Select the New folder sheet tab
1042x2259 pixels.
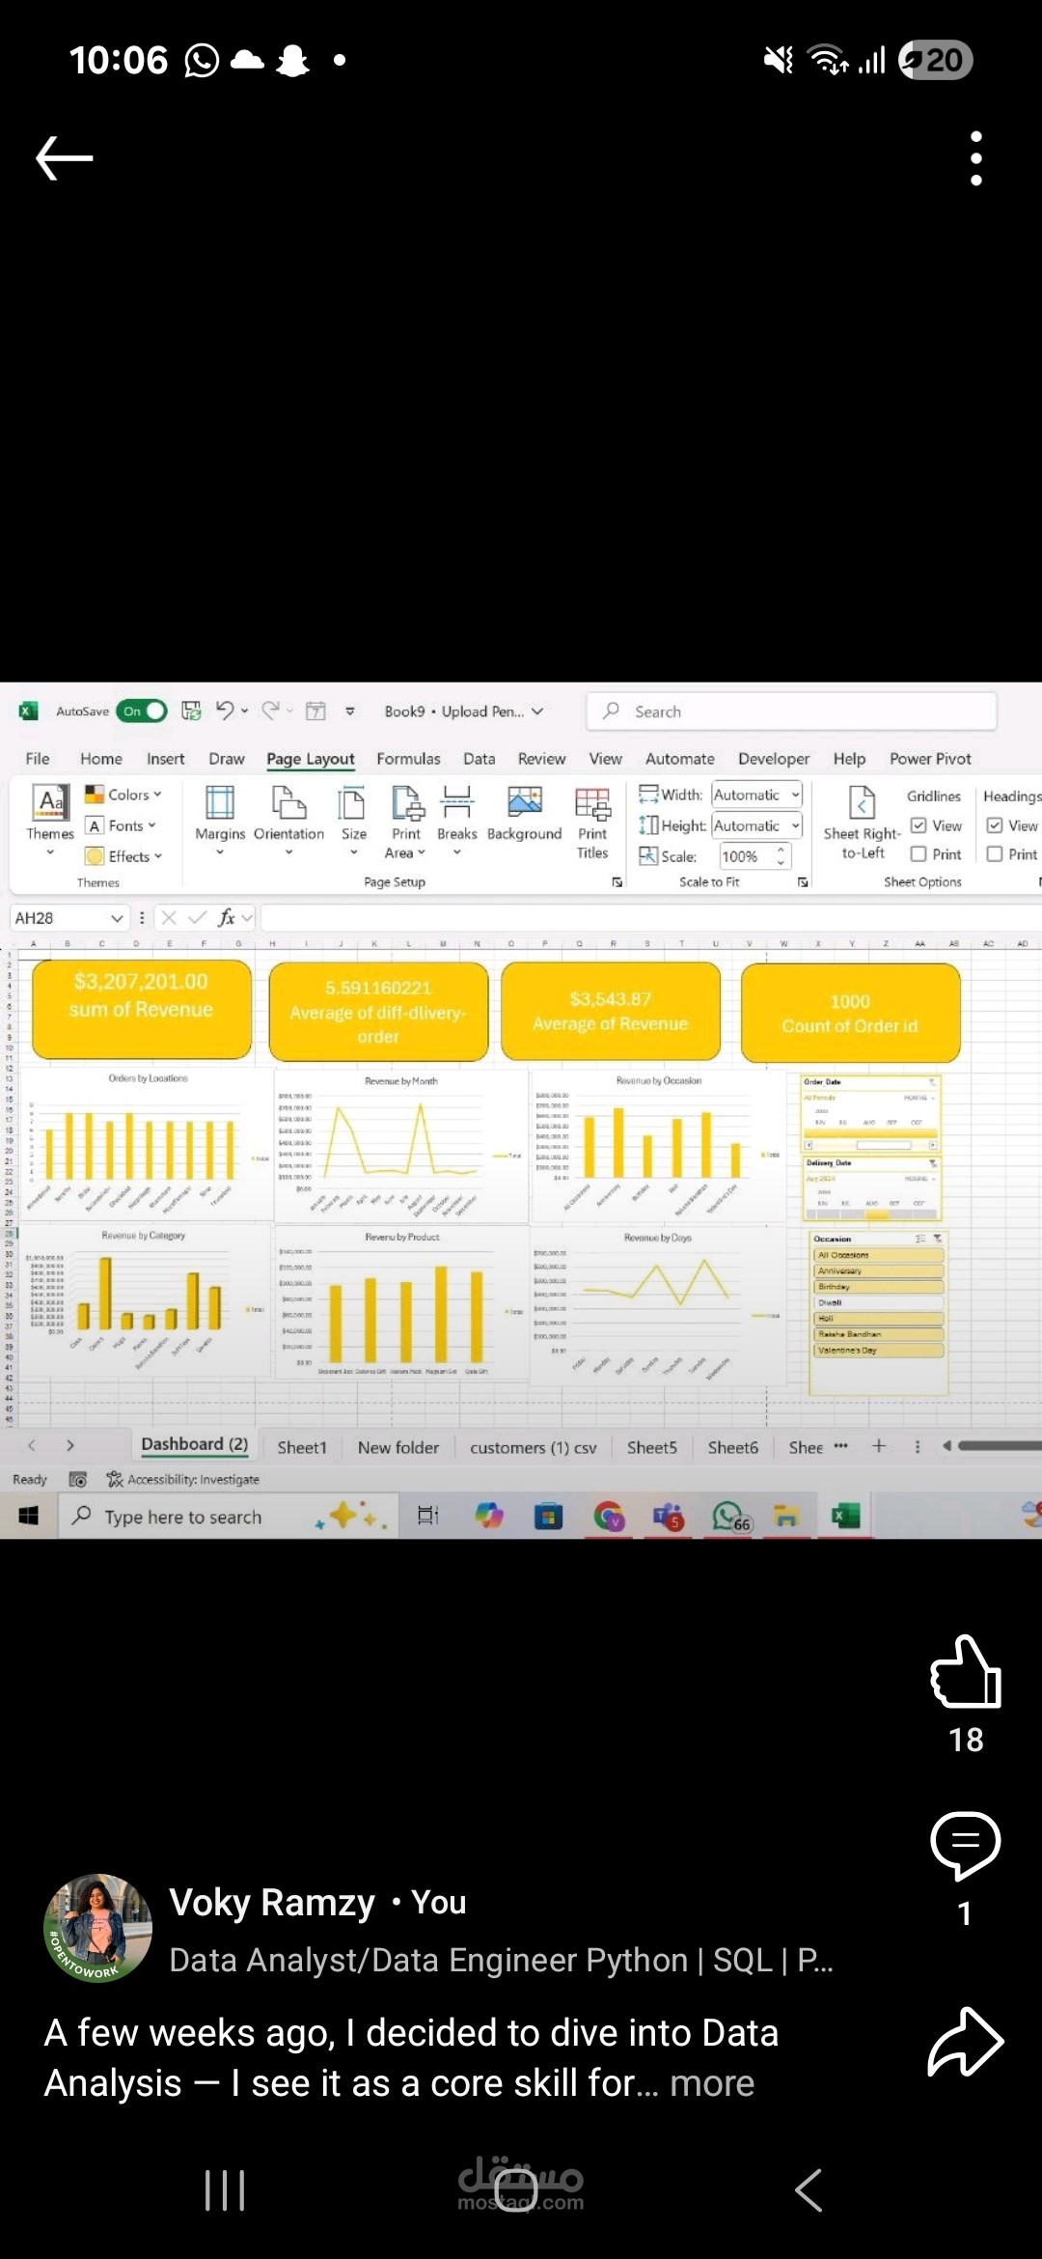[398, 1447]
